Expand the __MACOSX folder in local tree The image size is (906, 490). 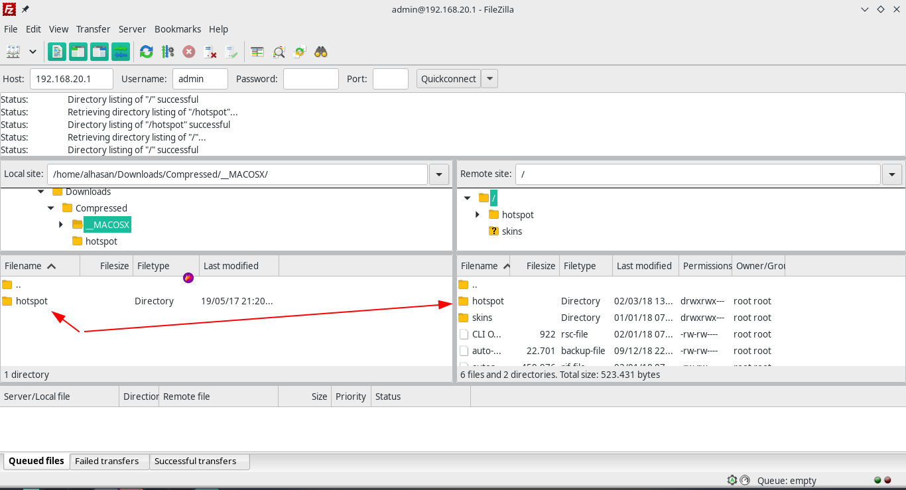click(x=60, y=224)
